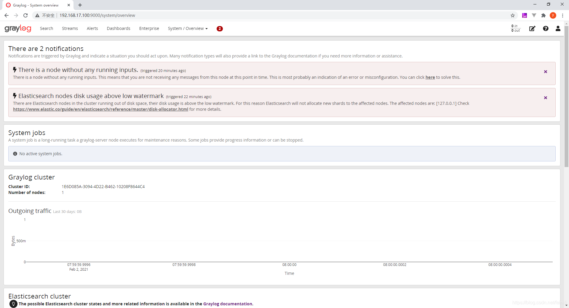
Task: Click the red notification badge showing 2
Action: click(220, 29)
